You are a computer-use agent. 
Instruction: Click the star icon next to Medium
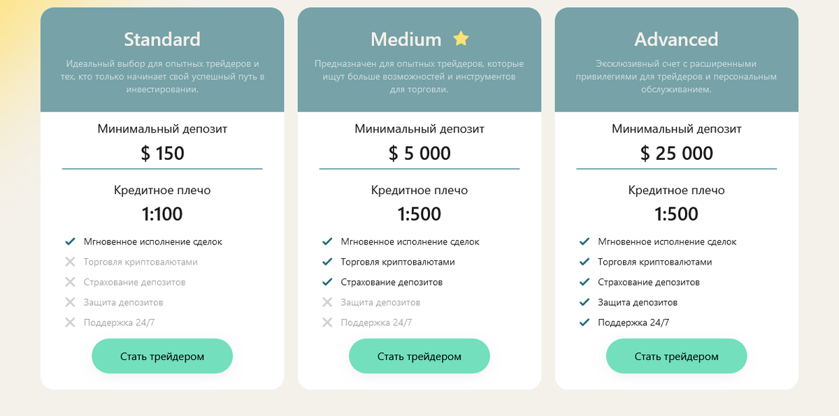461,38
